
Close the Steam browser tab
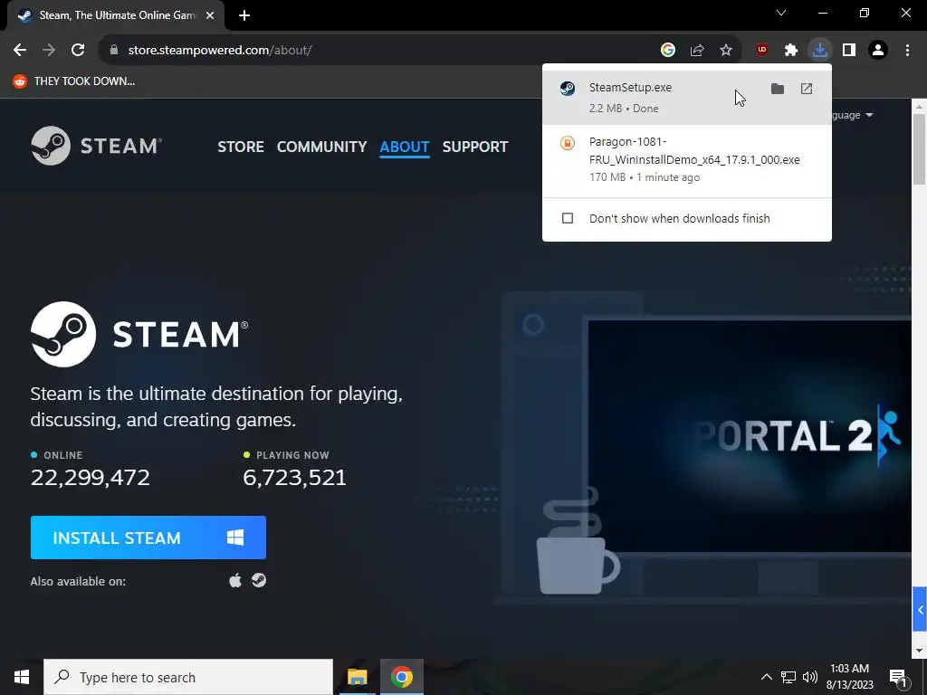(210, 15)
